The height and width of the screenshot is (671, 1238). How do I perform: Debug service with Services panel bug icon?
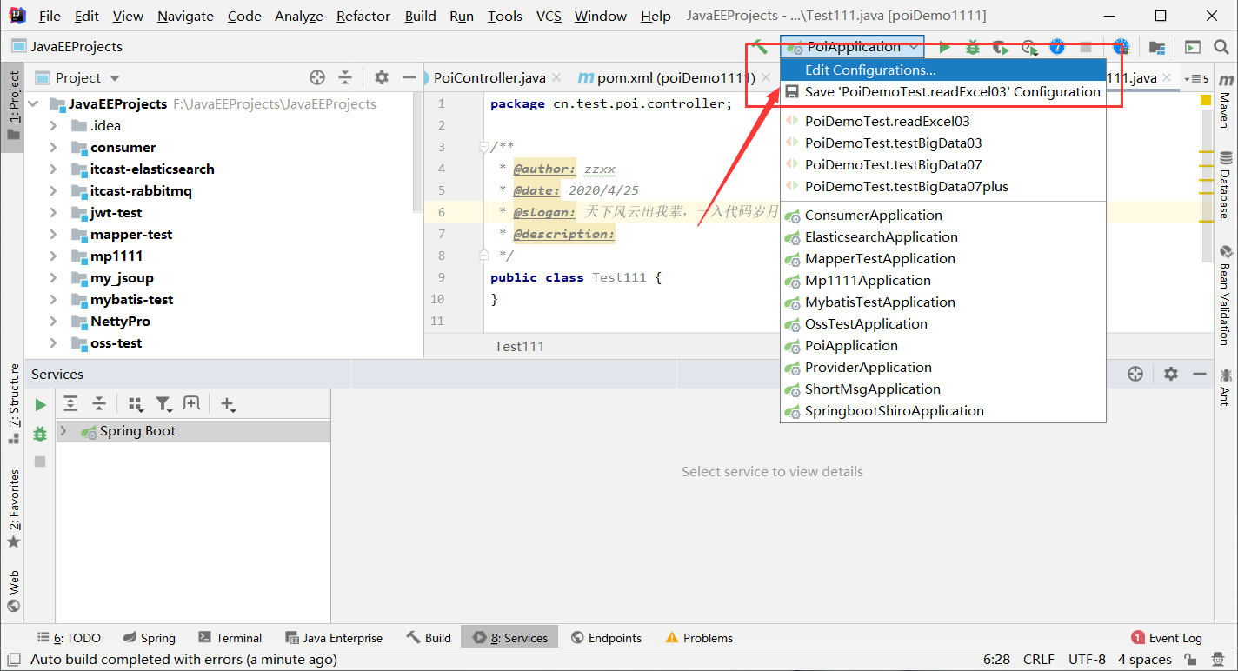click(x=40, y=433)
